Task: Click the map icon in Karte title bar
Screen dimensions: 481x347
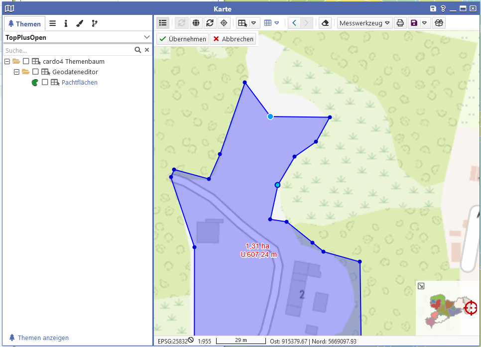Action: [x=9, y=8]
